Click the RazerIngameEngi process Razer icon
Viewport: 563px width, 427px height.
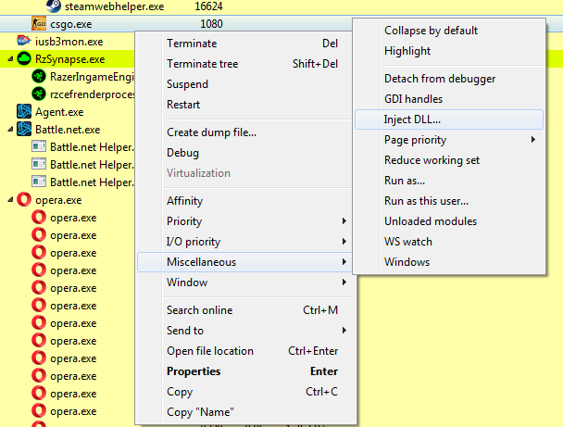coord(39,77)
